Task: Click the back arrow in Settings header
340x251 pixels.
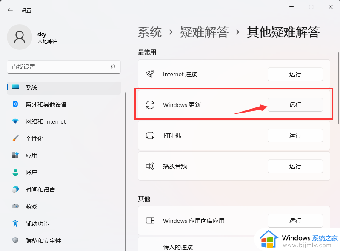Action: pos(10,10)
